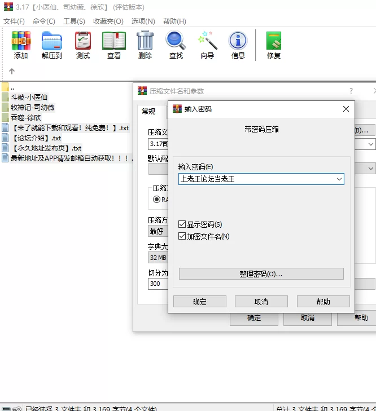Viewport: 376px width, 411px height.
Task: Click the 整理密码(O)... button
Action: 261,274
